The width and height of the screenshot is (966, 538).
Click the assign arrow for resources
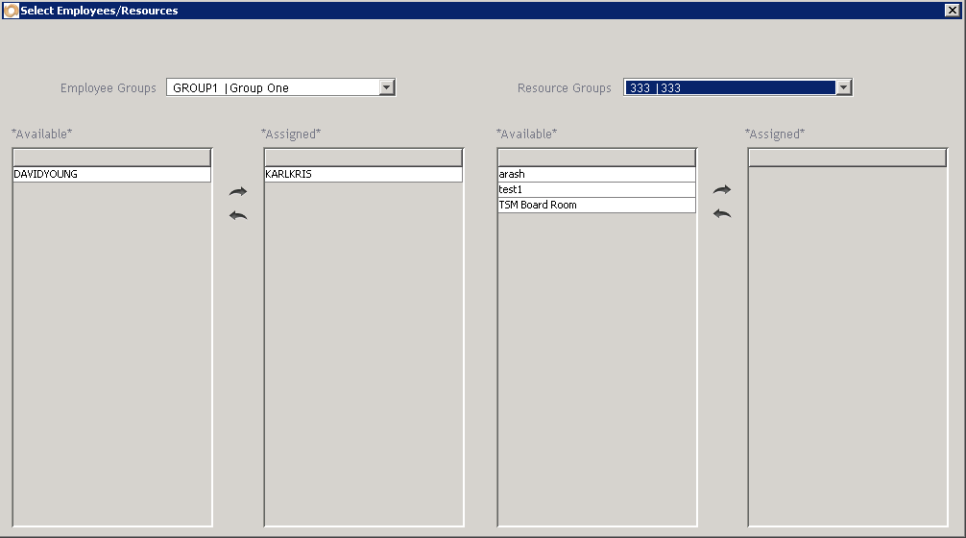722,190
